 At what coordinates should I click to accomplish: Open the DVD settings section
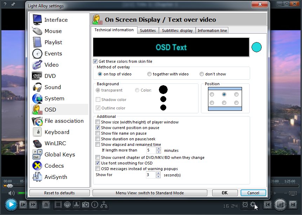click(x=59, y=76)
